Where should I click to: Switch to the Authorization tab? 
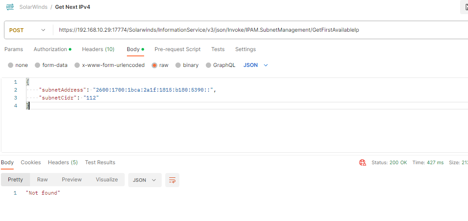[x=52, y=49]
